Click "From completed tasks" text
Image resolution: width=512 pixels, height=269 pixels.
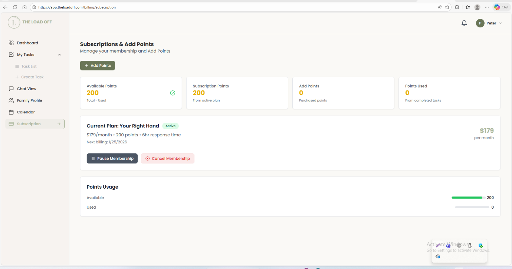point(423,100)
